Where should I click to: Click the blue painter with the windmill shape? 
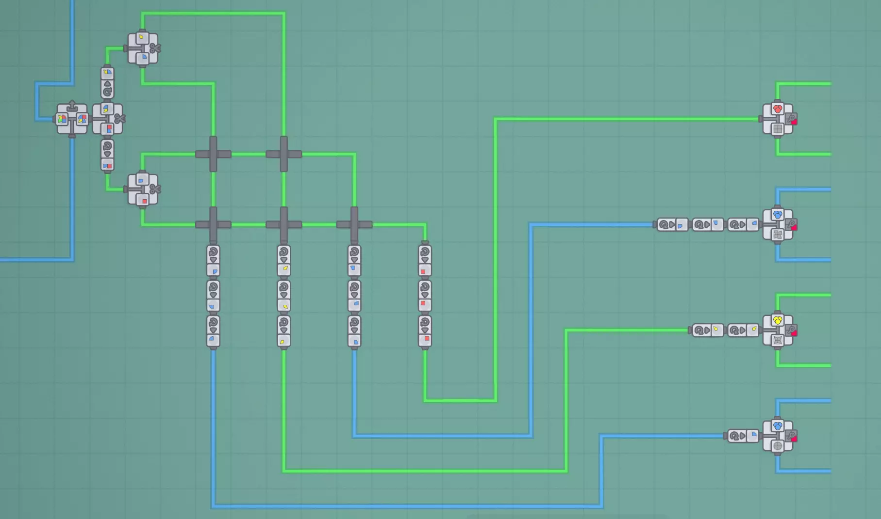click(779, 224)
